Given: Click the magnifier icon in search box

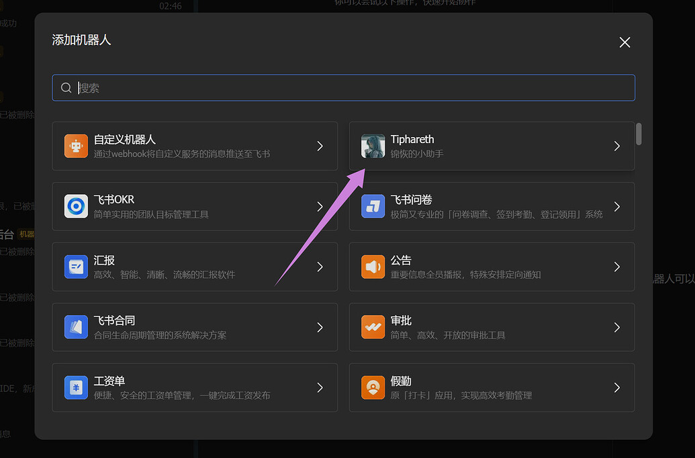Looking at the screenshot, I should (x=66, y=88).
